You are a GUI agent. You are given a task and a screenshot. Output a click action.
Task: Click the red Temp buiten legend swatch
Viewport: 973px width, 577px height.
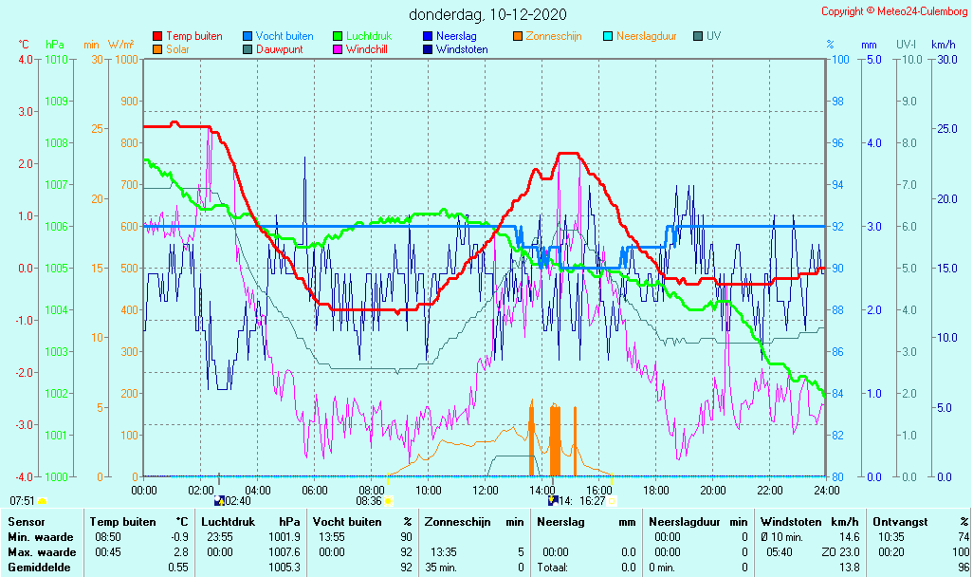(157, 36)
